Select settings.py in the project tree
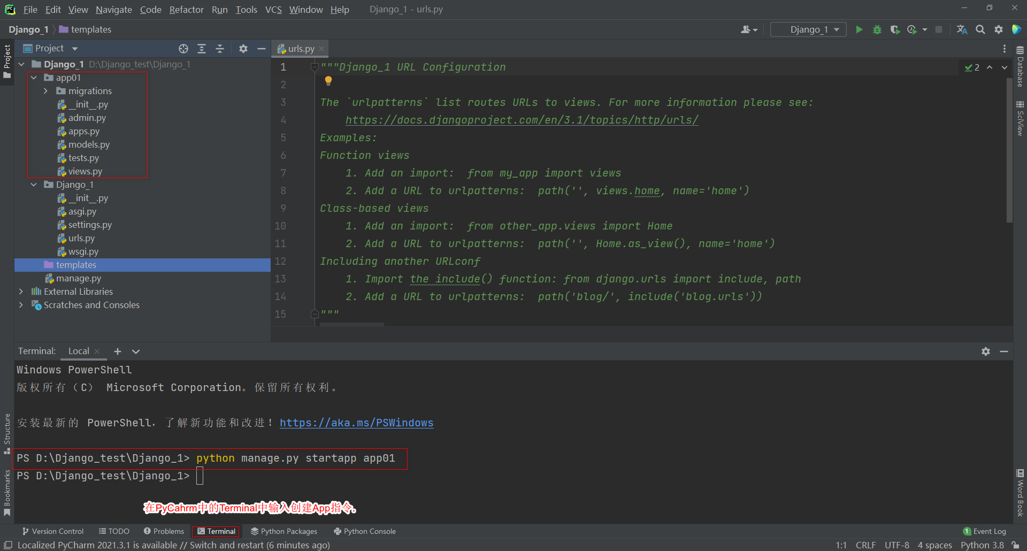Viewport: 1027px width, 551px height. pos(90,225)
